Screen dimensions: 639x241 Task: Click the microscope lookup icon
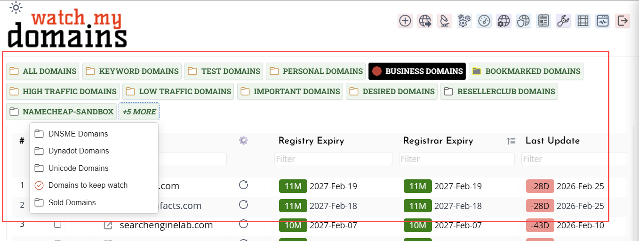[445, 21]
